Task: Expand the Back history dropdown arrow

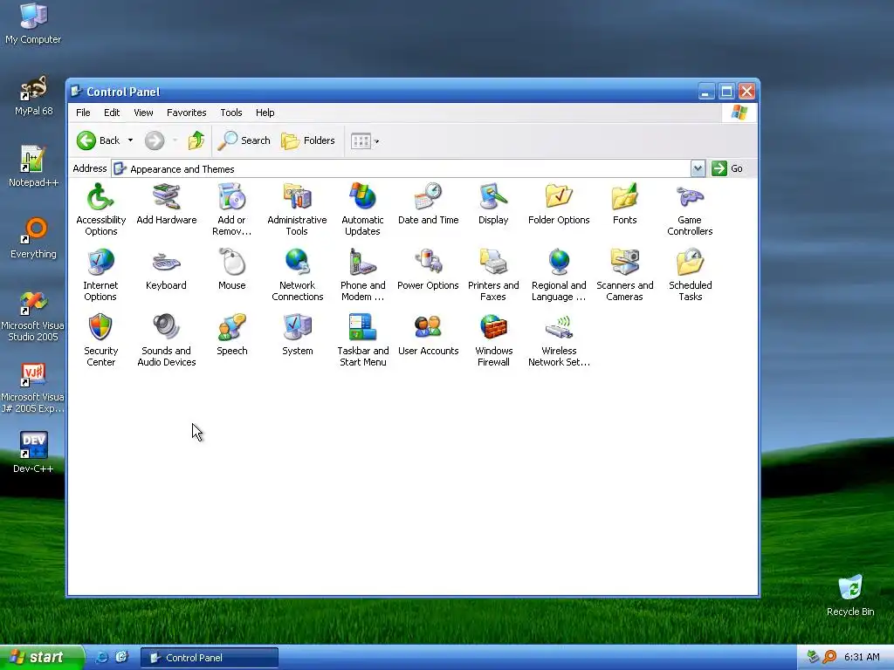Action: [130, 140]
